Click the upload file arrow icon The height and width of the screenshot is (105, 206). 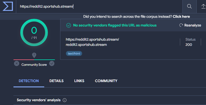203,6
